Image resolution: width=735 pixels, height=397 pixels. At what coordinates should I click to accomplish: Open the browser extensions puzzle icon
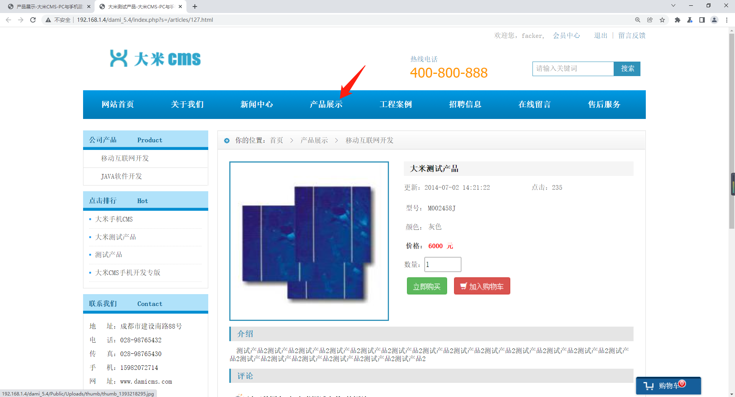tap(677, 20)
